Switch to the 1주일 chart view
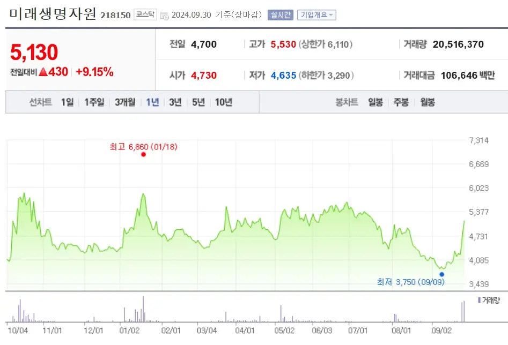The image size is (508, 345). tap(93, 102)
